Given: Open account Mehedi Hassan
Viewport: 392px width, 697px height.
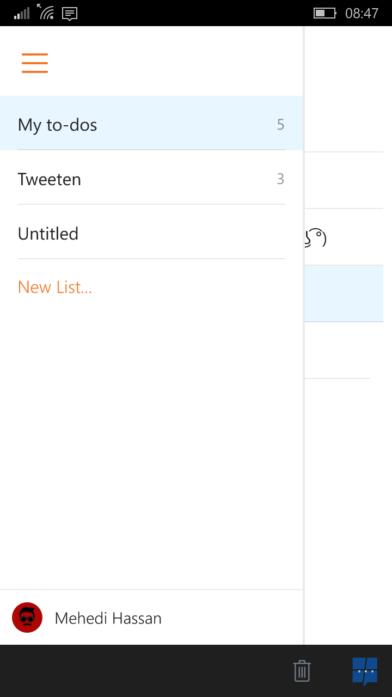Looking at the screenshot, I should pos(108,618).
